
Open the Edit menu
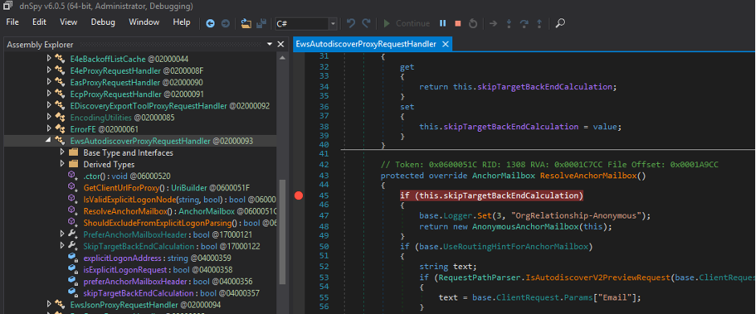click(x=39, y=22)
